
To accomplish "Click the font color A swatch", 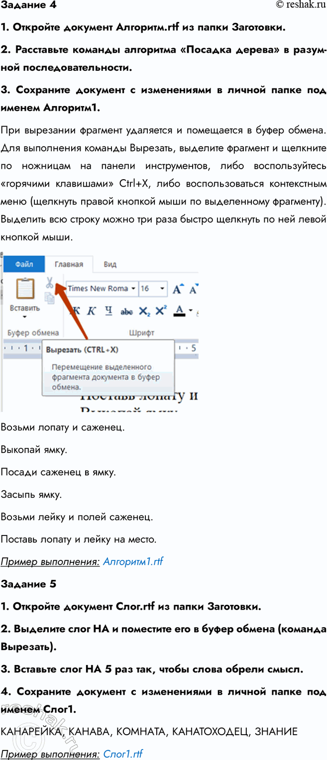I will [180, 311].
